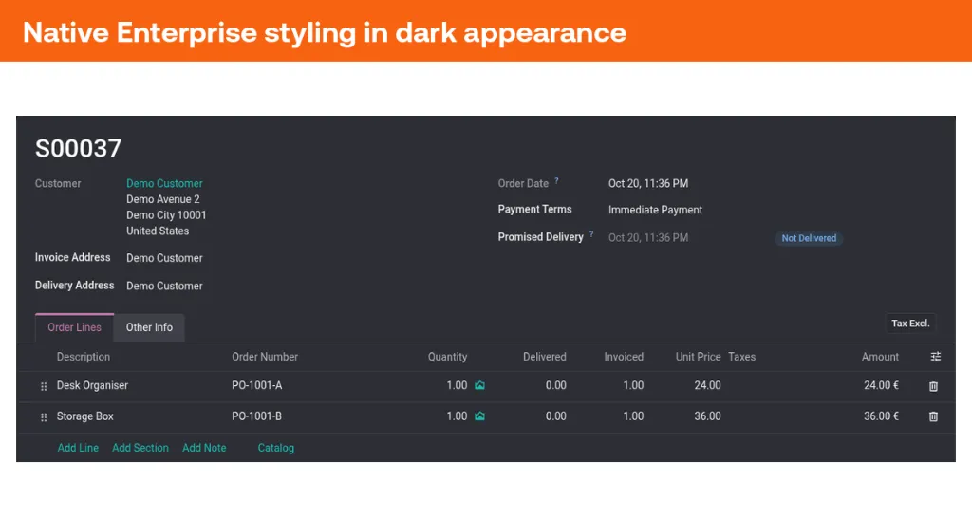Select the Desk Organiser description cell
Viewport: 972px width, 518px height.
[92, 385]
